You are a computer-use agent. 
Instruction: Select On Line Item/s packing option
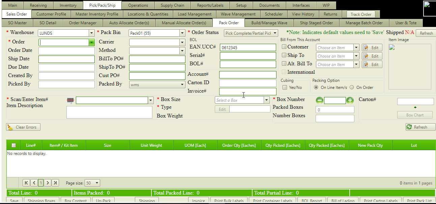(x=316, y=88)
